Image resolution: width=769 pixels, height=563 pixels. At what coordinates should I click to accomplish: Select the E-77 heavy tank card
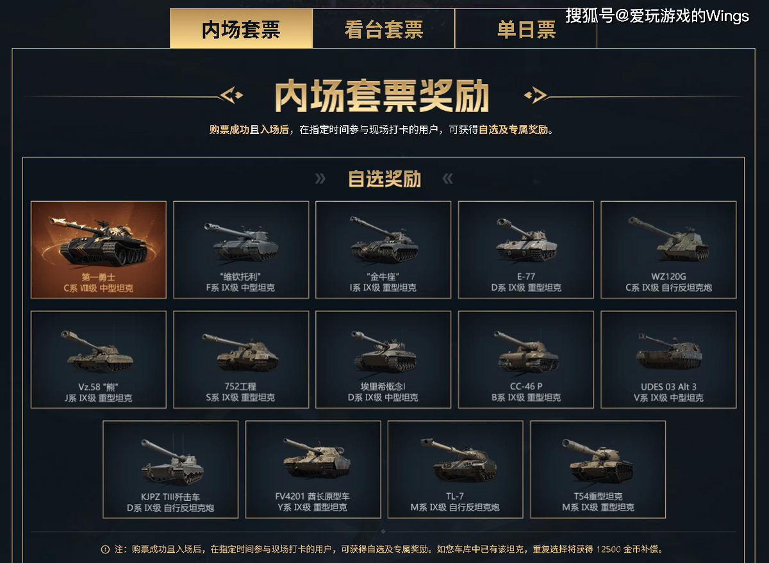pos(526,250)
